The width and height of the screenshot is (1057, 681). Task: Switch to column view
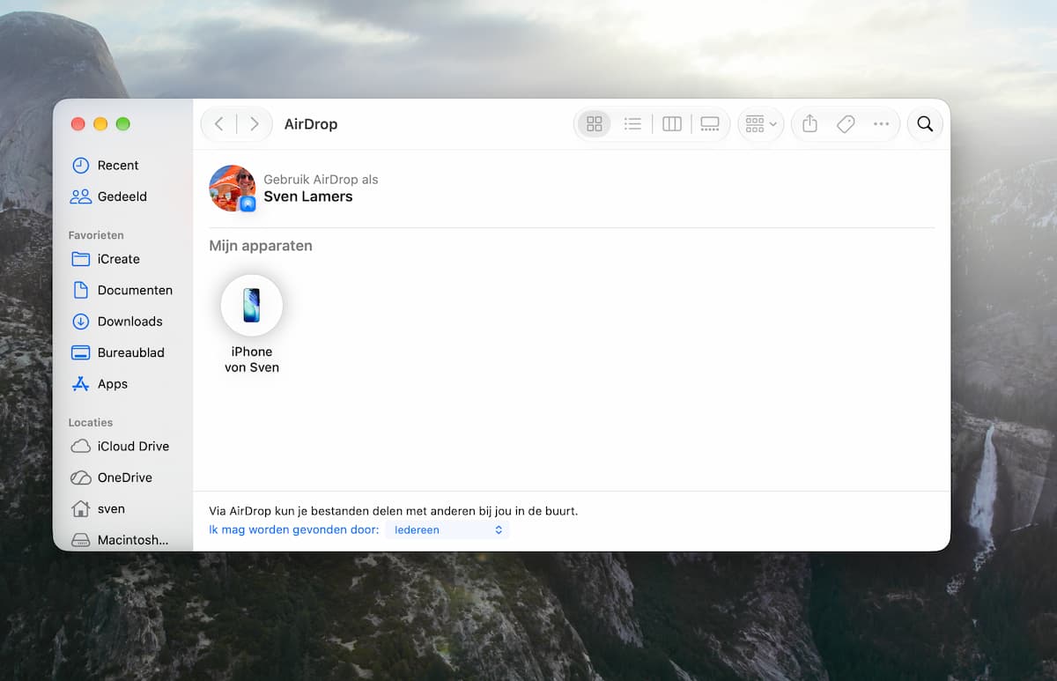672,124
